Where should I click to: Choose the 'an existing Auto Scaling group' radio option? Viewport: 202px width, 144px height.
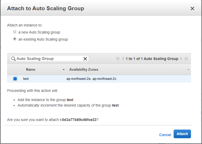click(15, 39)
